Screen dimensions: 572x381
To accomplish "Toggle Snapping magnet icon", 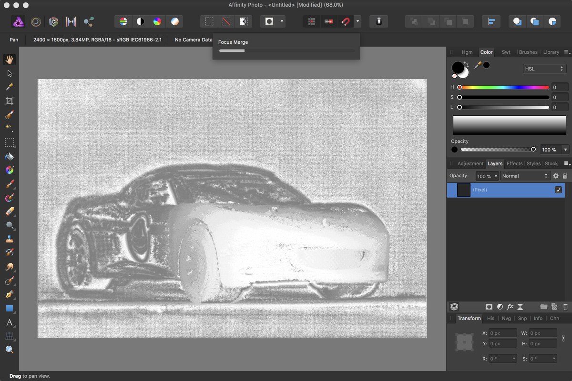I will 345,21.
